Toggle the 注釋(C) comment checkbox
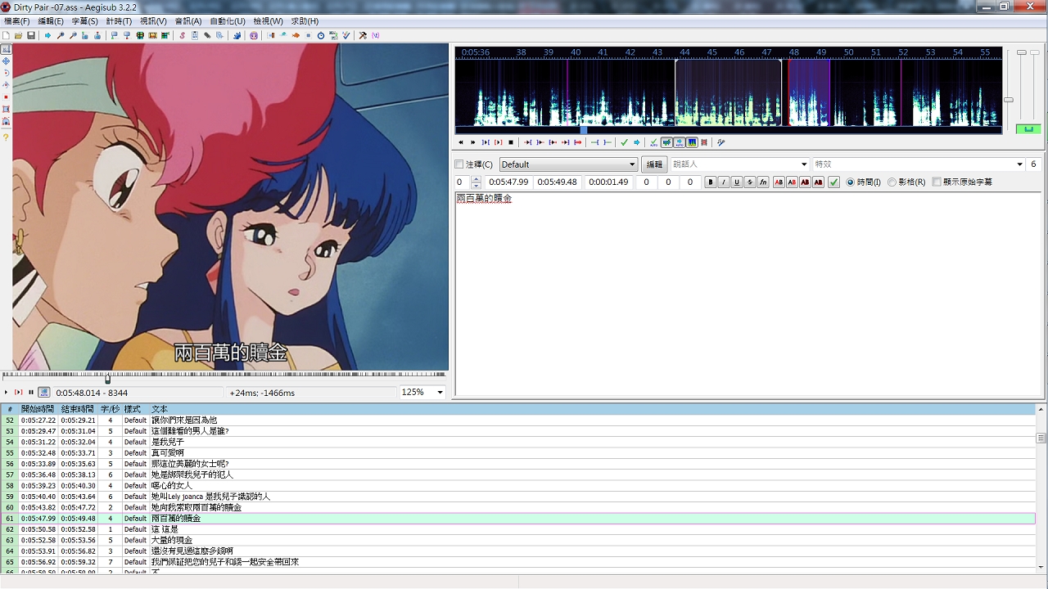Screen dimensions: 1048x589 tap(459, 164)
